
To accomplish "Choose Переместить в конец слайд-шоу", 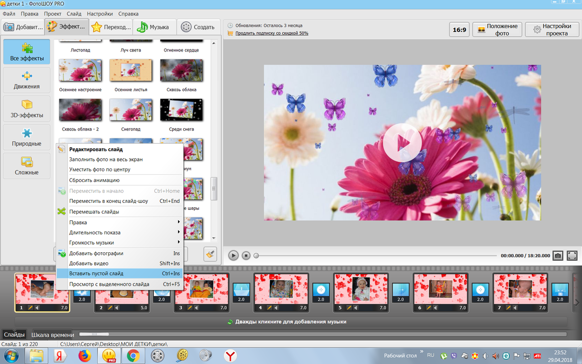I will (x=119, y=201).
